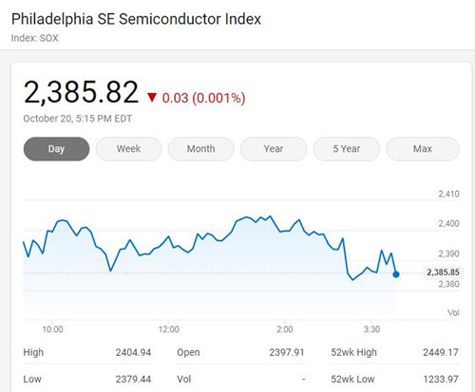Click the 2:00 time axis marker

pos(285,329)
